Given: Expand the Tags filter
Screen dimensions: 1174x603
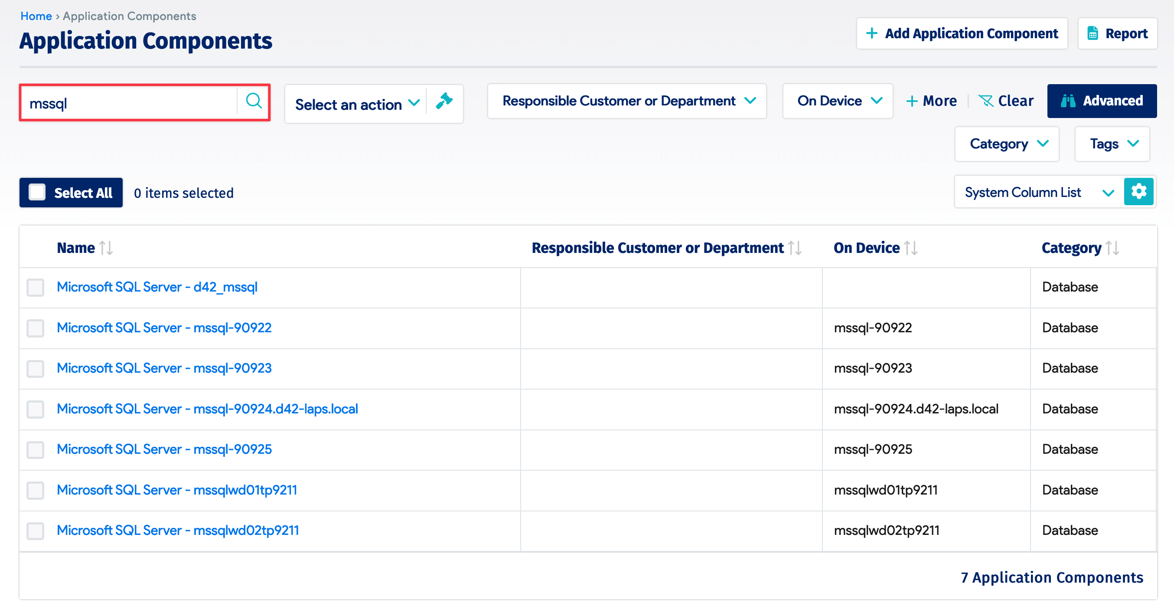Looking at the screenshot, I should pos(1112,144).
